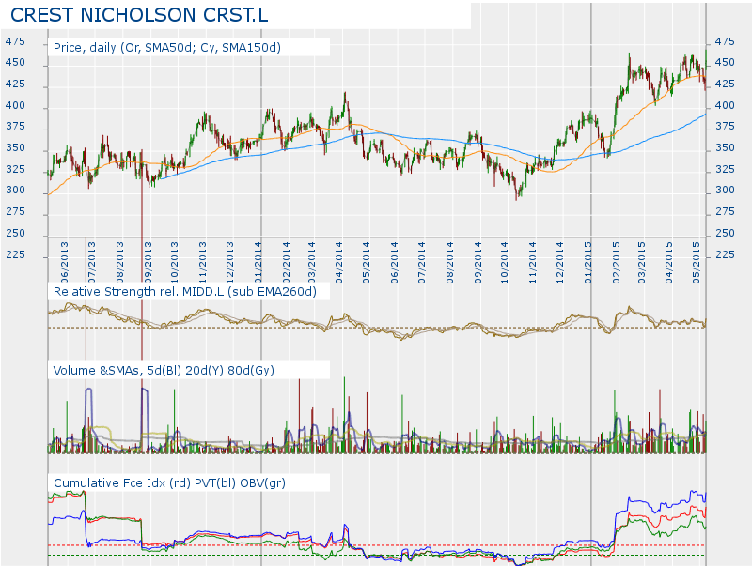Click the 375 value on right price axis
This screenshot has height=566, width=752.
[725, 127]
